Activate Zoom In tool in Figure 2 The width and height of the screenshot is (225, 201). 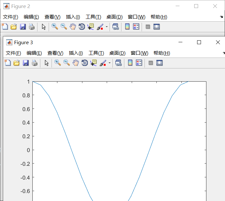pyautogui.click(x=55, y=27)
